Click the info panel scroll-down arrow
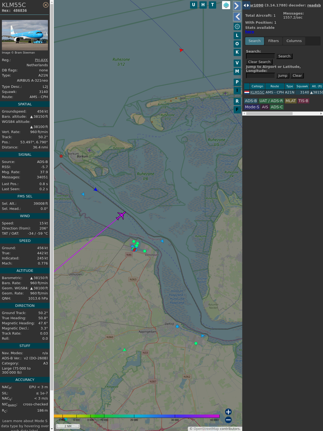Screen dimensions: 323x431 [52, 429]
